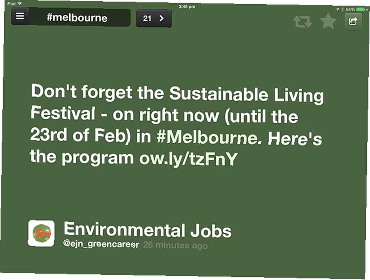Screen dimensions: 370x280
Task: Tap the Wi-Fi status icon
Action: pos(20,4)
